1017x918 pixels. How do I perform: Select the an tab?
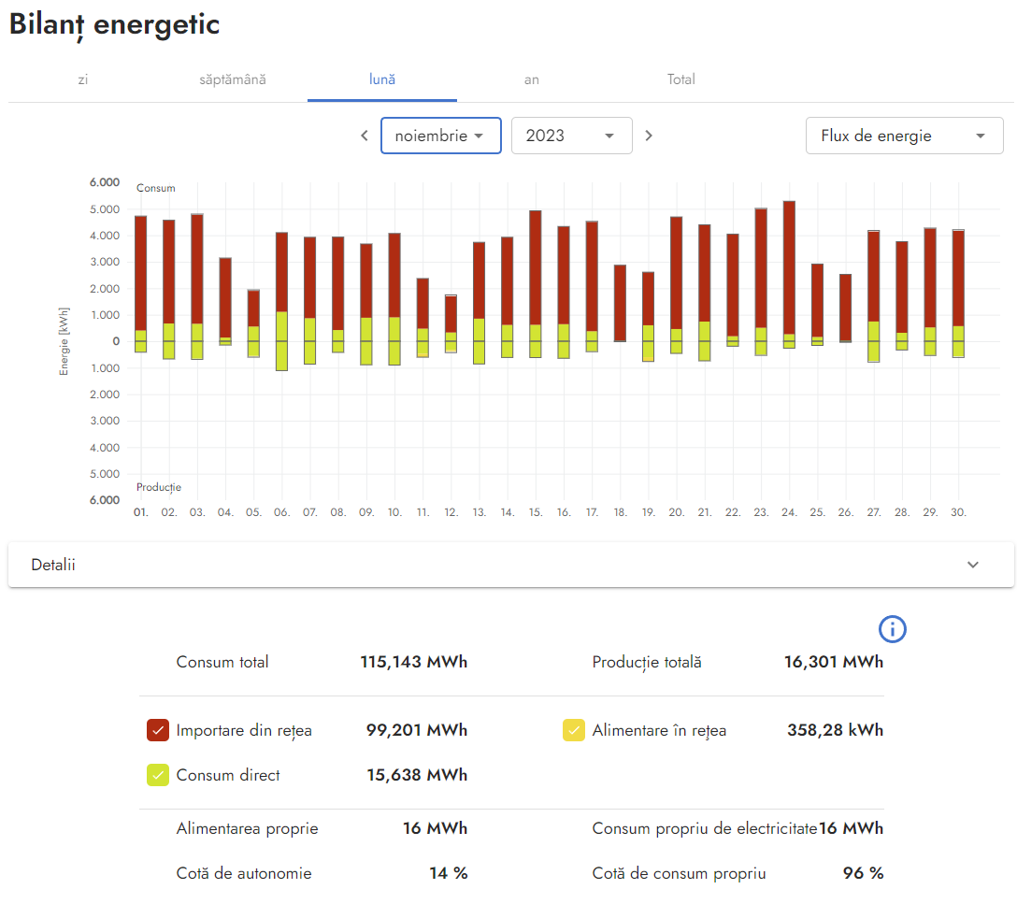(x=532, y=79)
